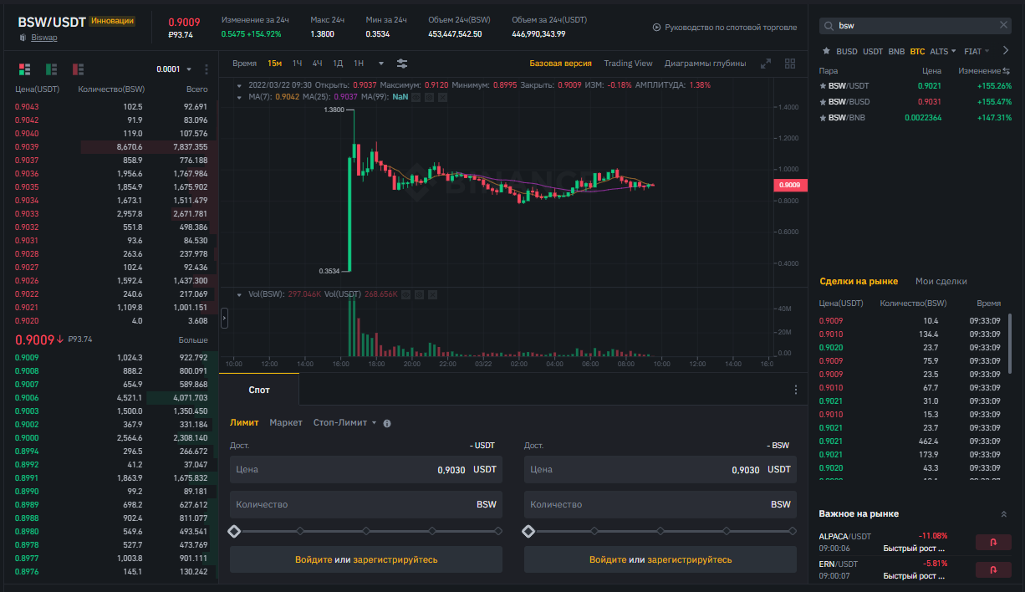Viewport: 1025px width, 592px height.
Task: Click Войдите in the buy panel
Action: coord(314,559)
